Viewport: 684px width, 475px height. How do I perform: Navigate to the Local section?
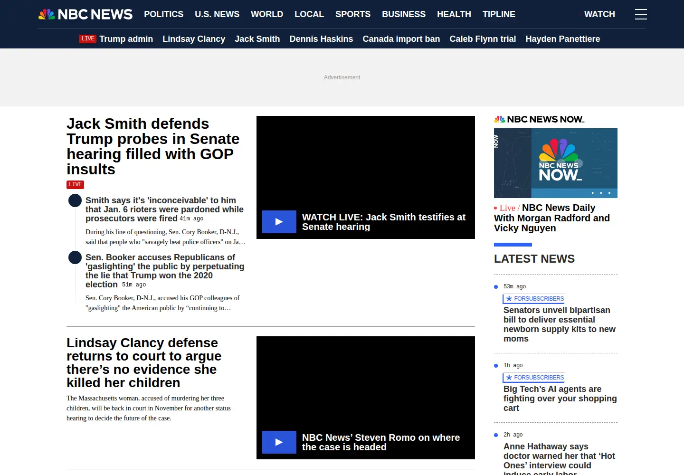tap(309, 14)
